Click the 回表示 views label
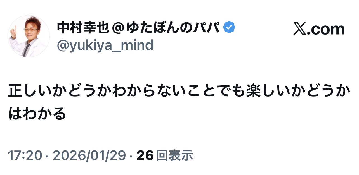The image size is (359, 175). [174, 155]
